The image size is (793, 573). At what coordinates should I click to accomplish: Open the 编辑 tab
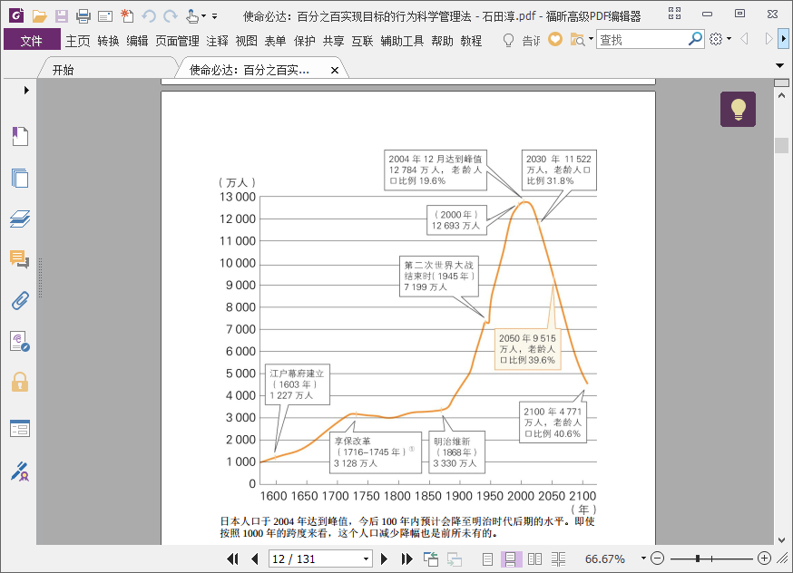pos(137,41)
